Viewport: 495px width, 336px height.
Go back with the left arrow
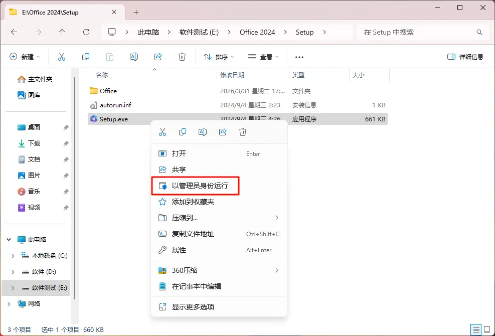pyautogui.click(x=14, y=32)
